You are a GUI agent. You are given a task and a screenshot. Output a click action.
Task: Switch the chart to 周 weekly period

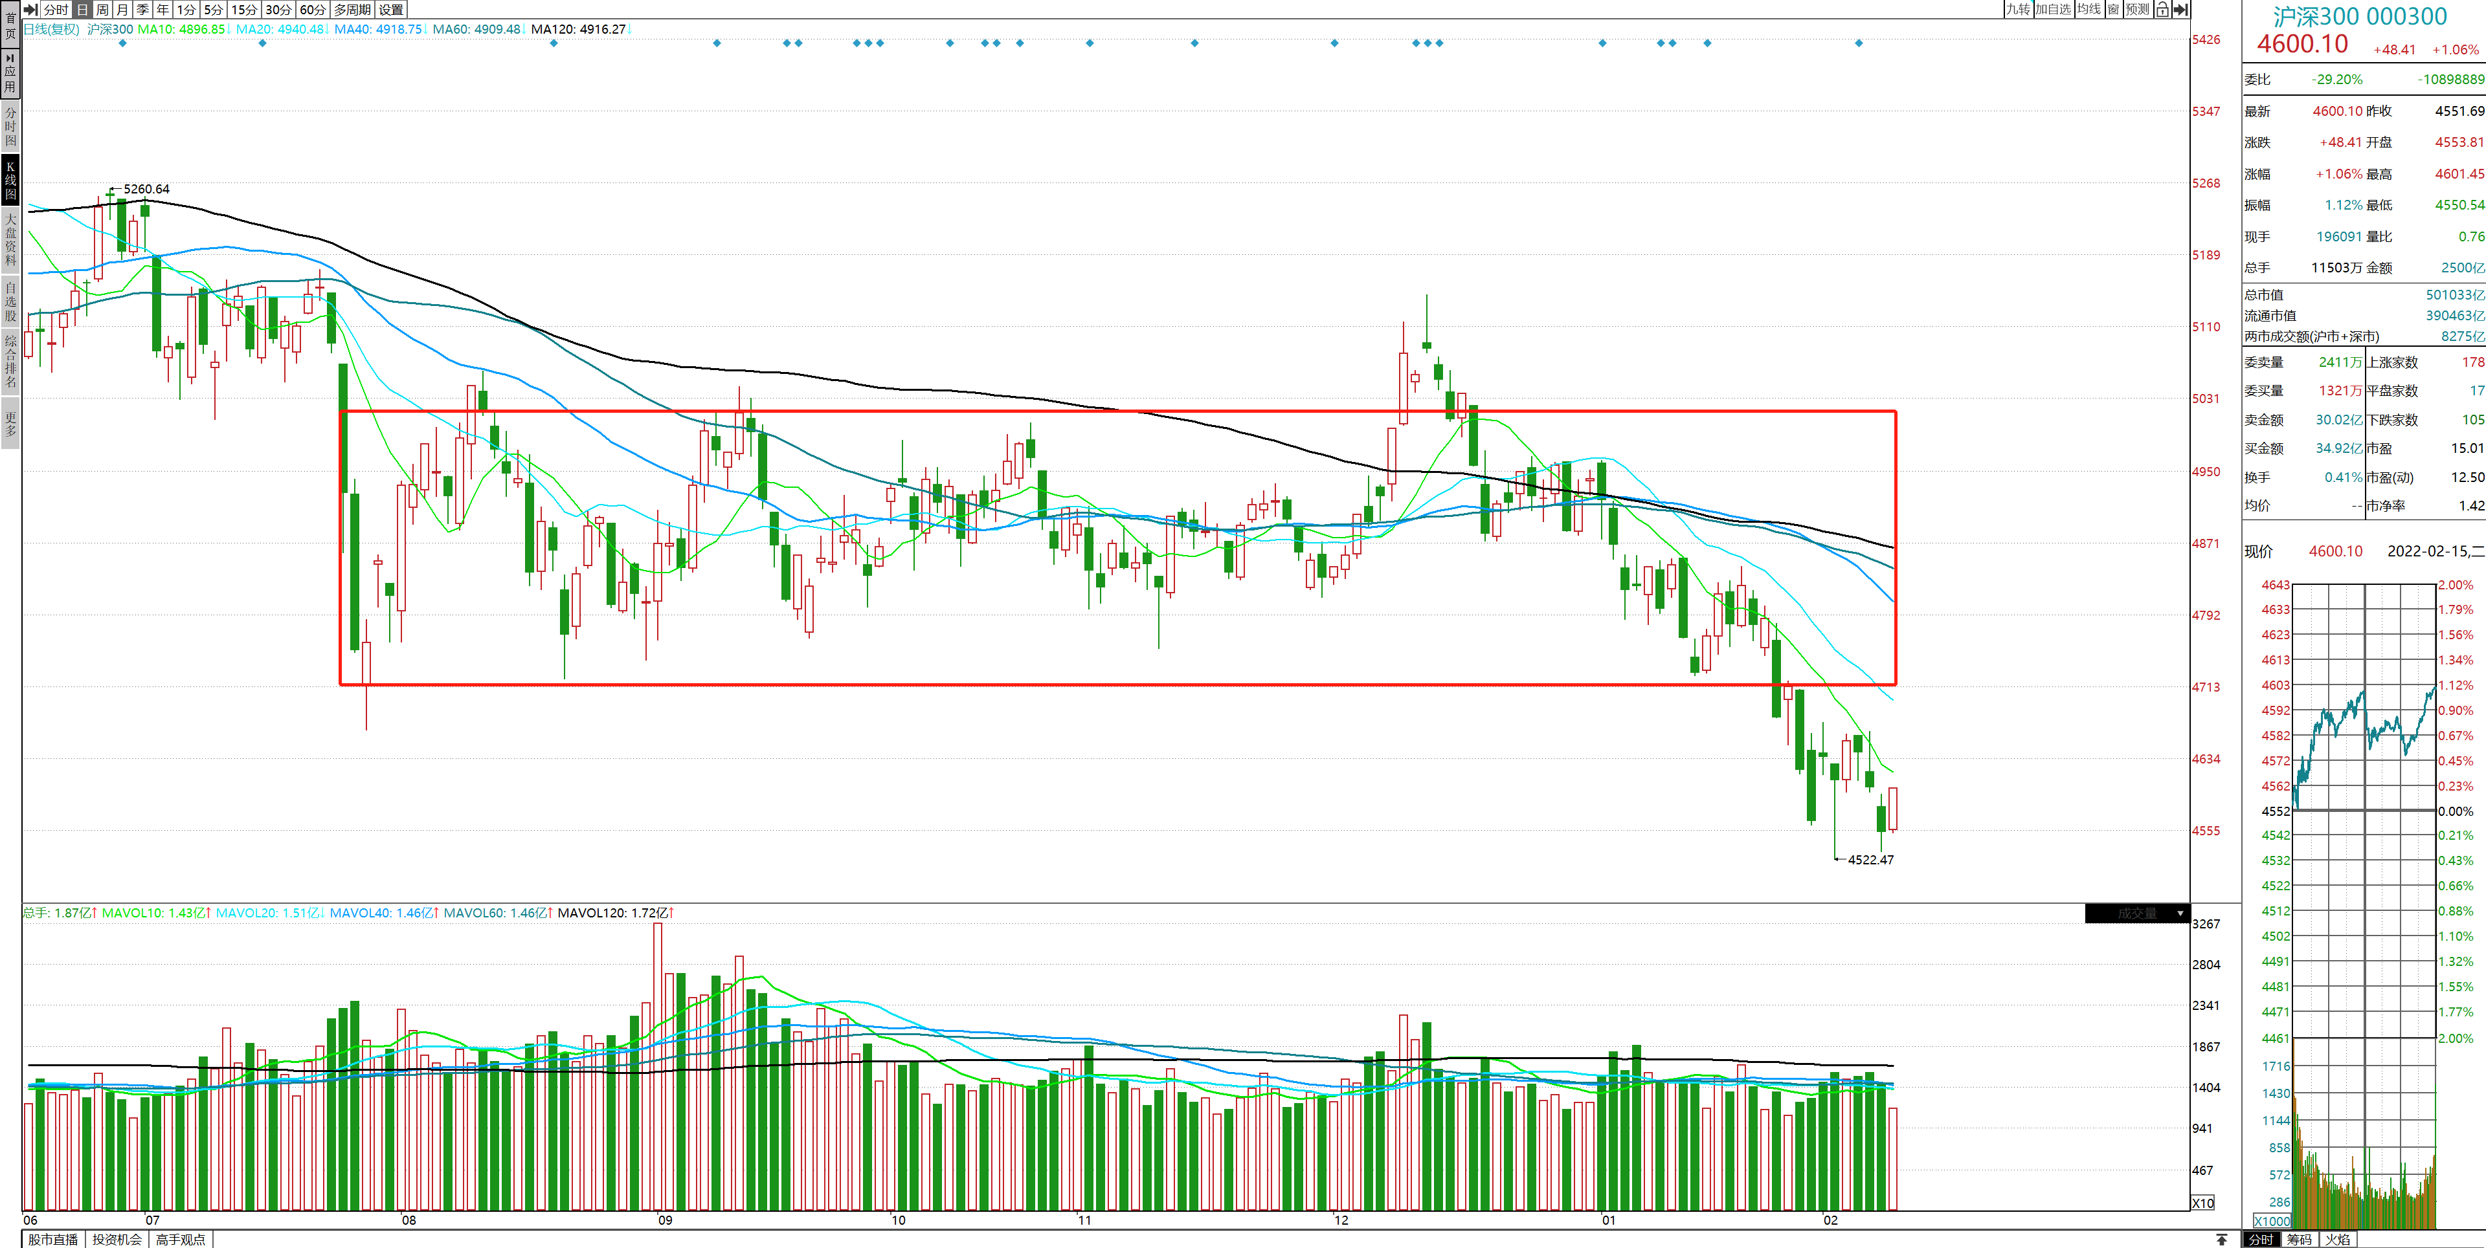point(102,10)
